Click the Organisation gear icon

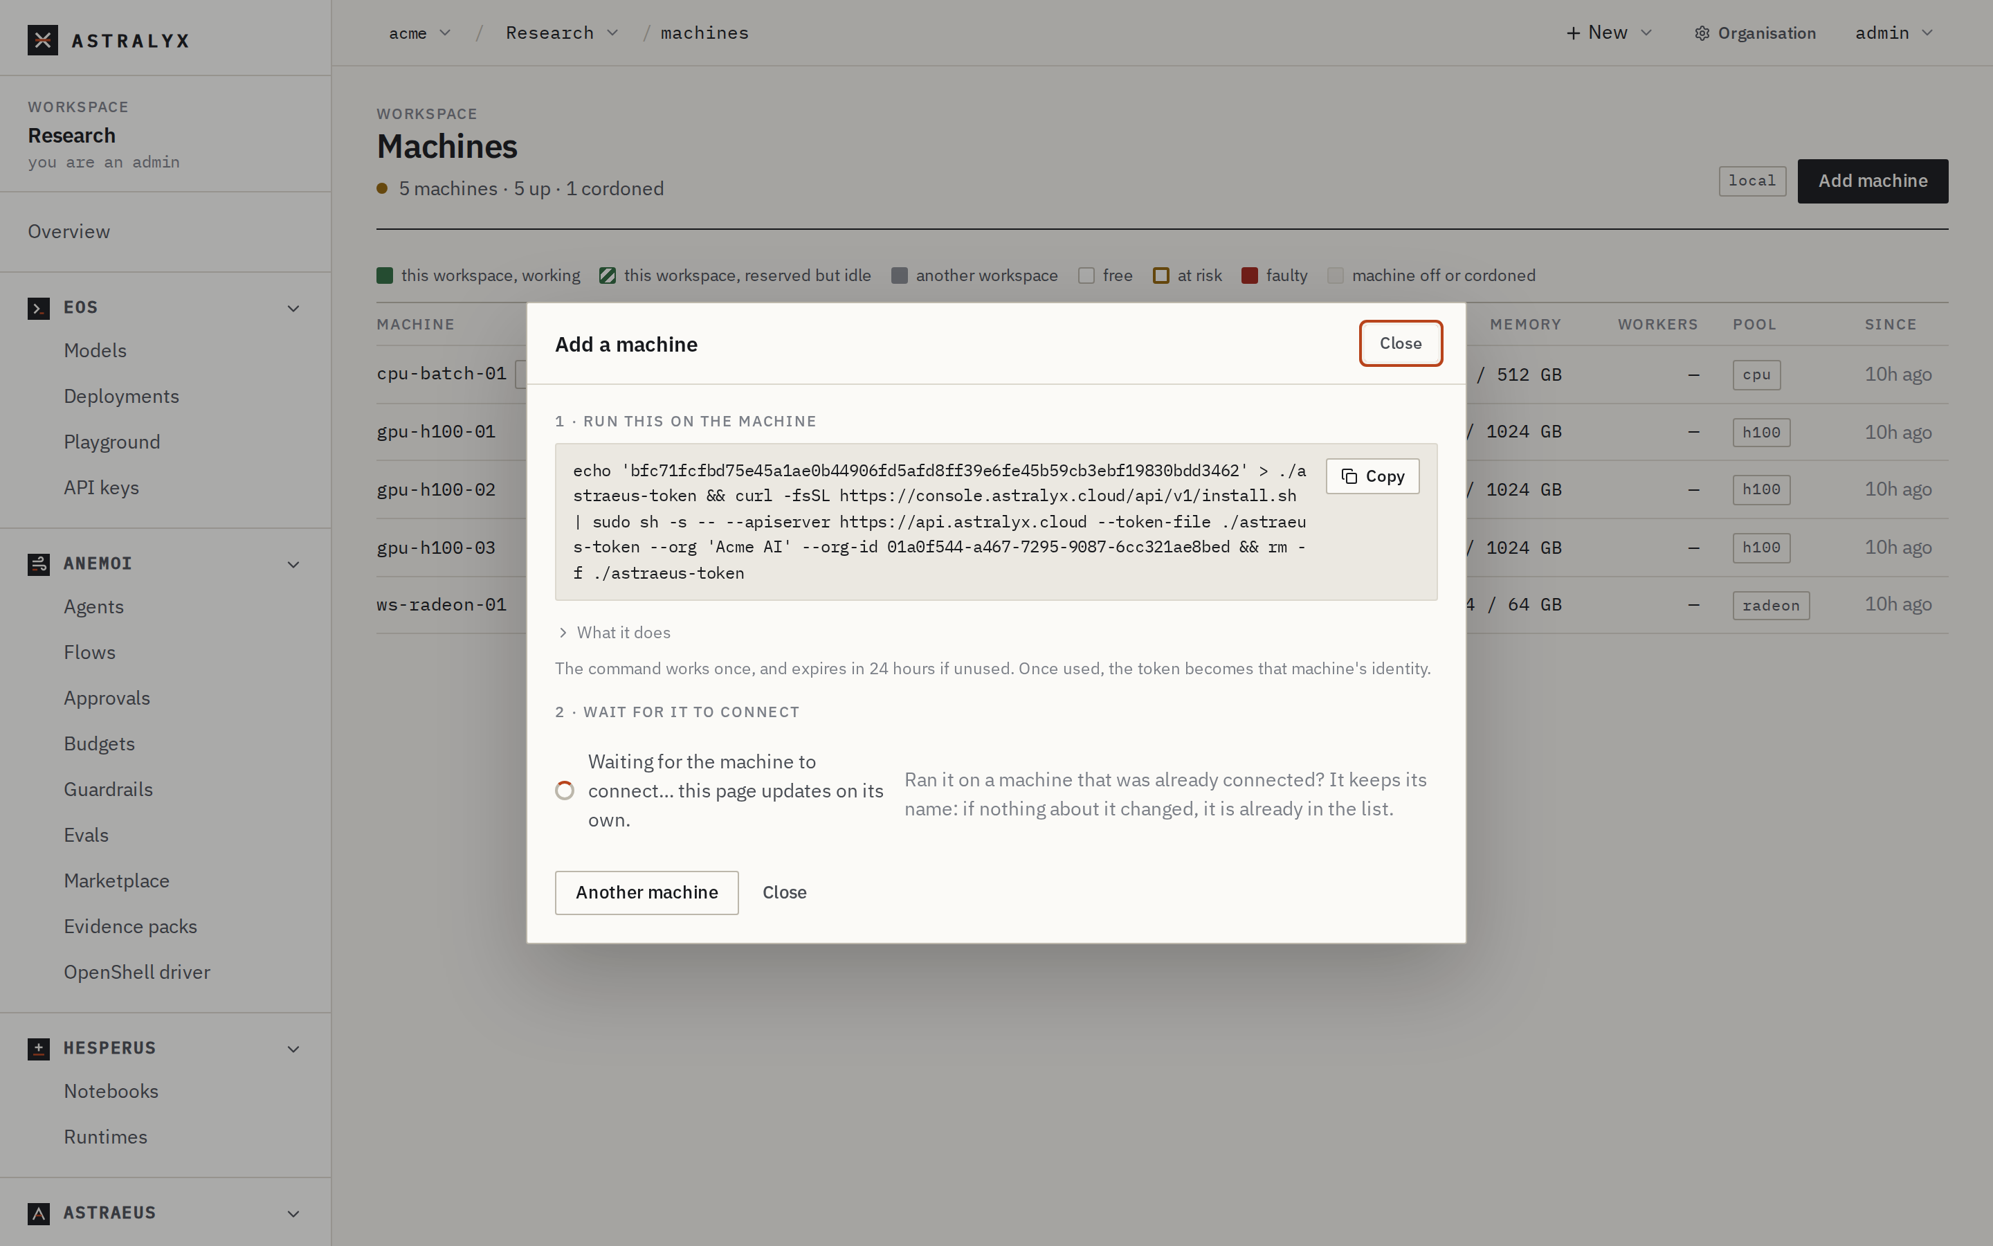coord(1702,34)
